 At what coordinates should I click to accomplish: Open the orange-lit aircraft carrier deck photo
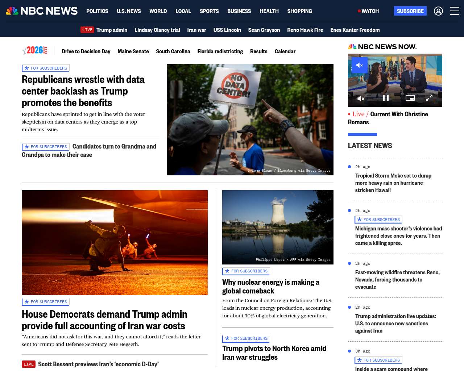point(115,242)
